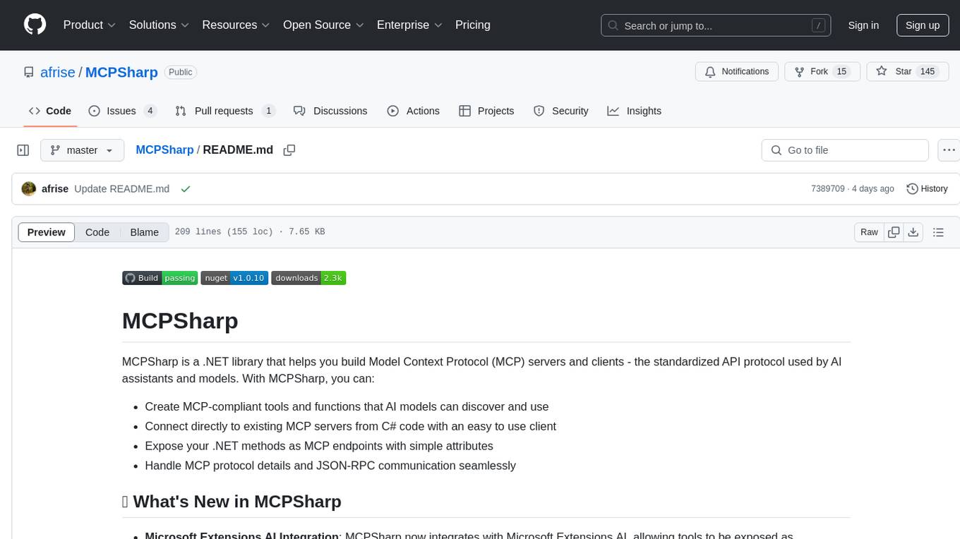Click the Sign up button
Image resolution: width=960 pixels, height=539 pixels.
coord(923,25)
